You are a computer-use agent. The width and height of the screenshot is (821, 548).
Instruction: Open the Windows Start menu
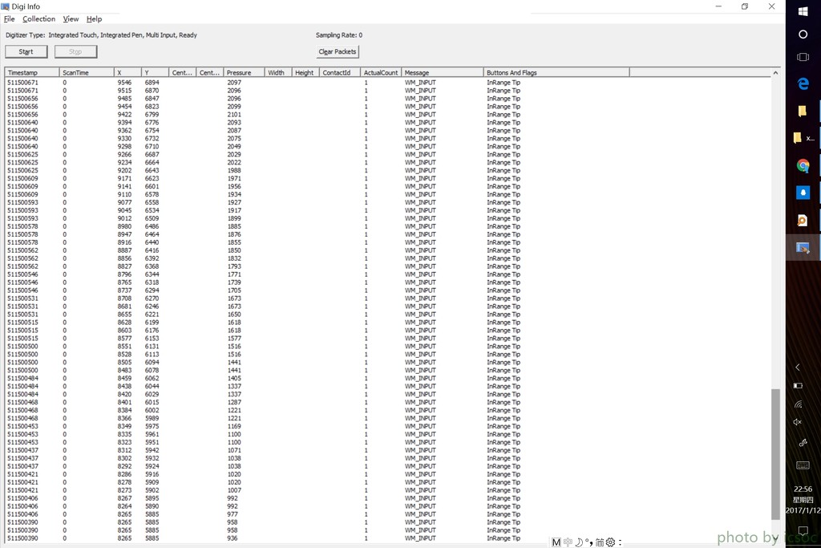pos(803,11)
